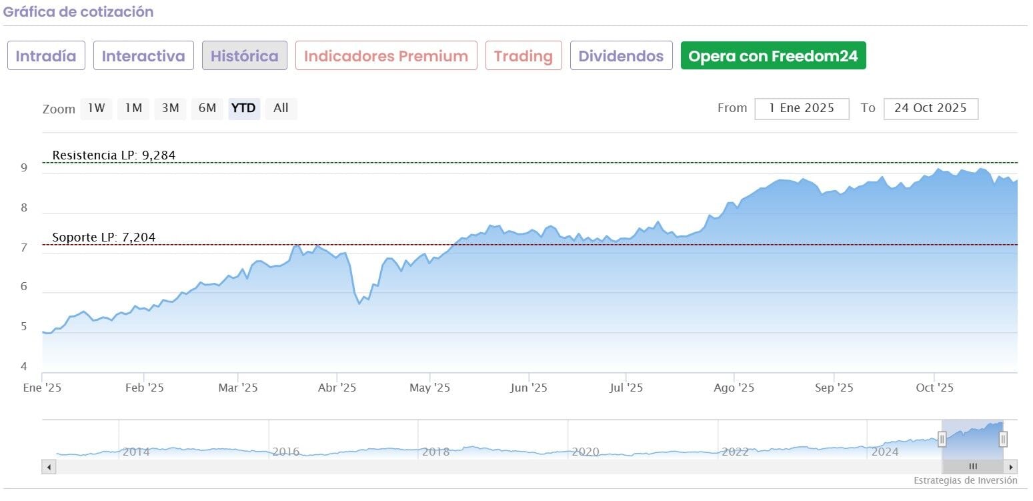The height and width of the screenshot is (501, 1033).
Task: Click the Opera con Freedom24 button
Action: (x=773, y=56)
